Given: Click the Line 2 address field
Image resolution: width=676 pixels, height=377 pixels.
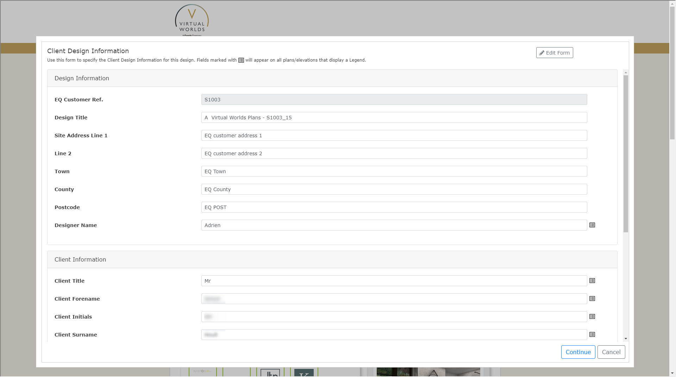Looking at the screenshot, I should tap(394, 153).
